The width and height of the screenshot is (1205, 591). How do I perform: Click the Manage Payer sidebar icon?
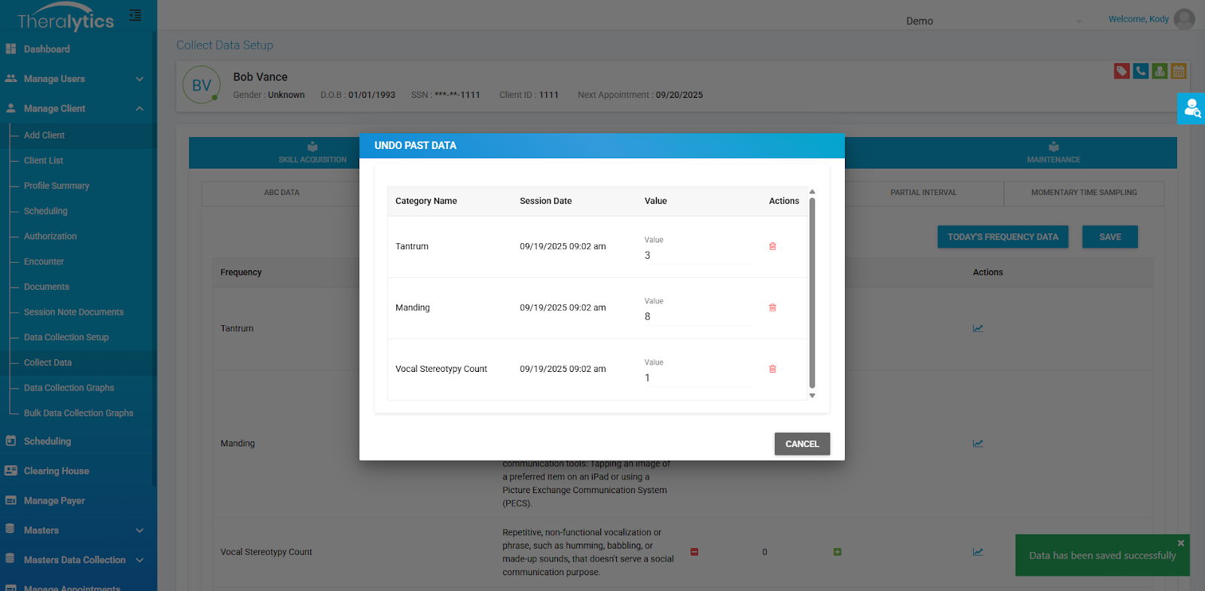point(11,501)
